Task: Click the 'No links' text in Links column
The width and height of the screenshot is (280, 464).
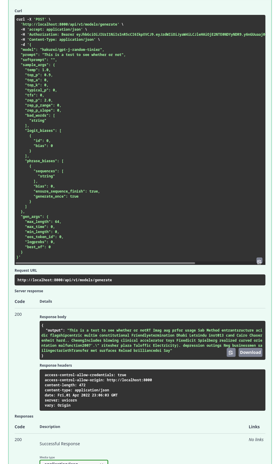Action: 256,439
